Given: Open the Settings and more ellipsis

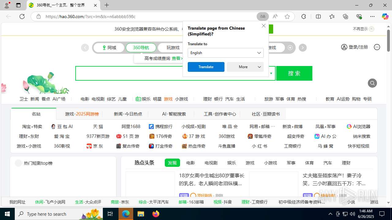Looking at the screenshot, I should [x=372, y=16].
